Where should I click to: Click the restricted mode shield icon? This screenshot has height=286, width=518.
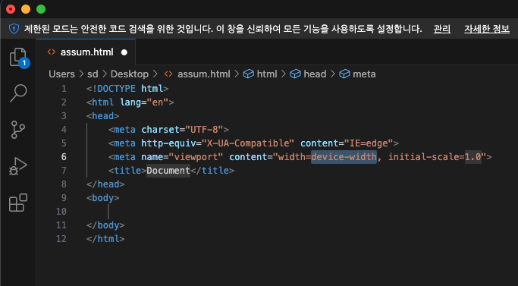(14, 29)
